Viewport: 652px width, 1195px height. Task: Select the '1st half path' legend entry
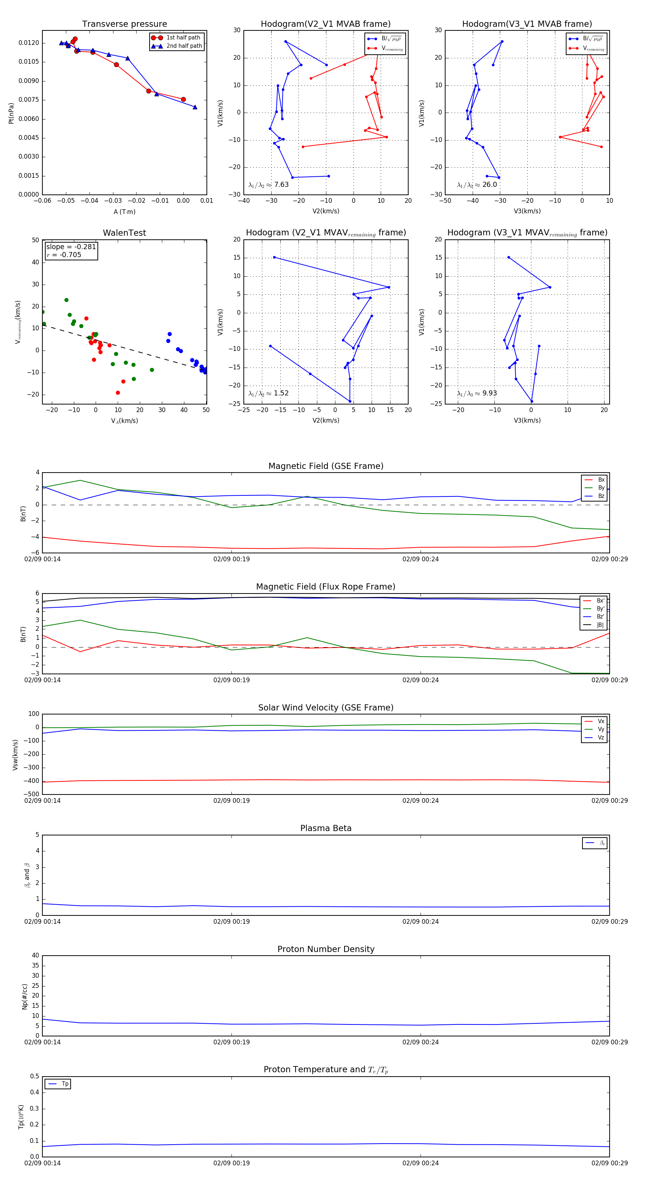click(176, 38)
